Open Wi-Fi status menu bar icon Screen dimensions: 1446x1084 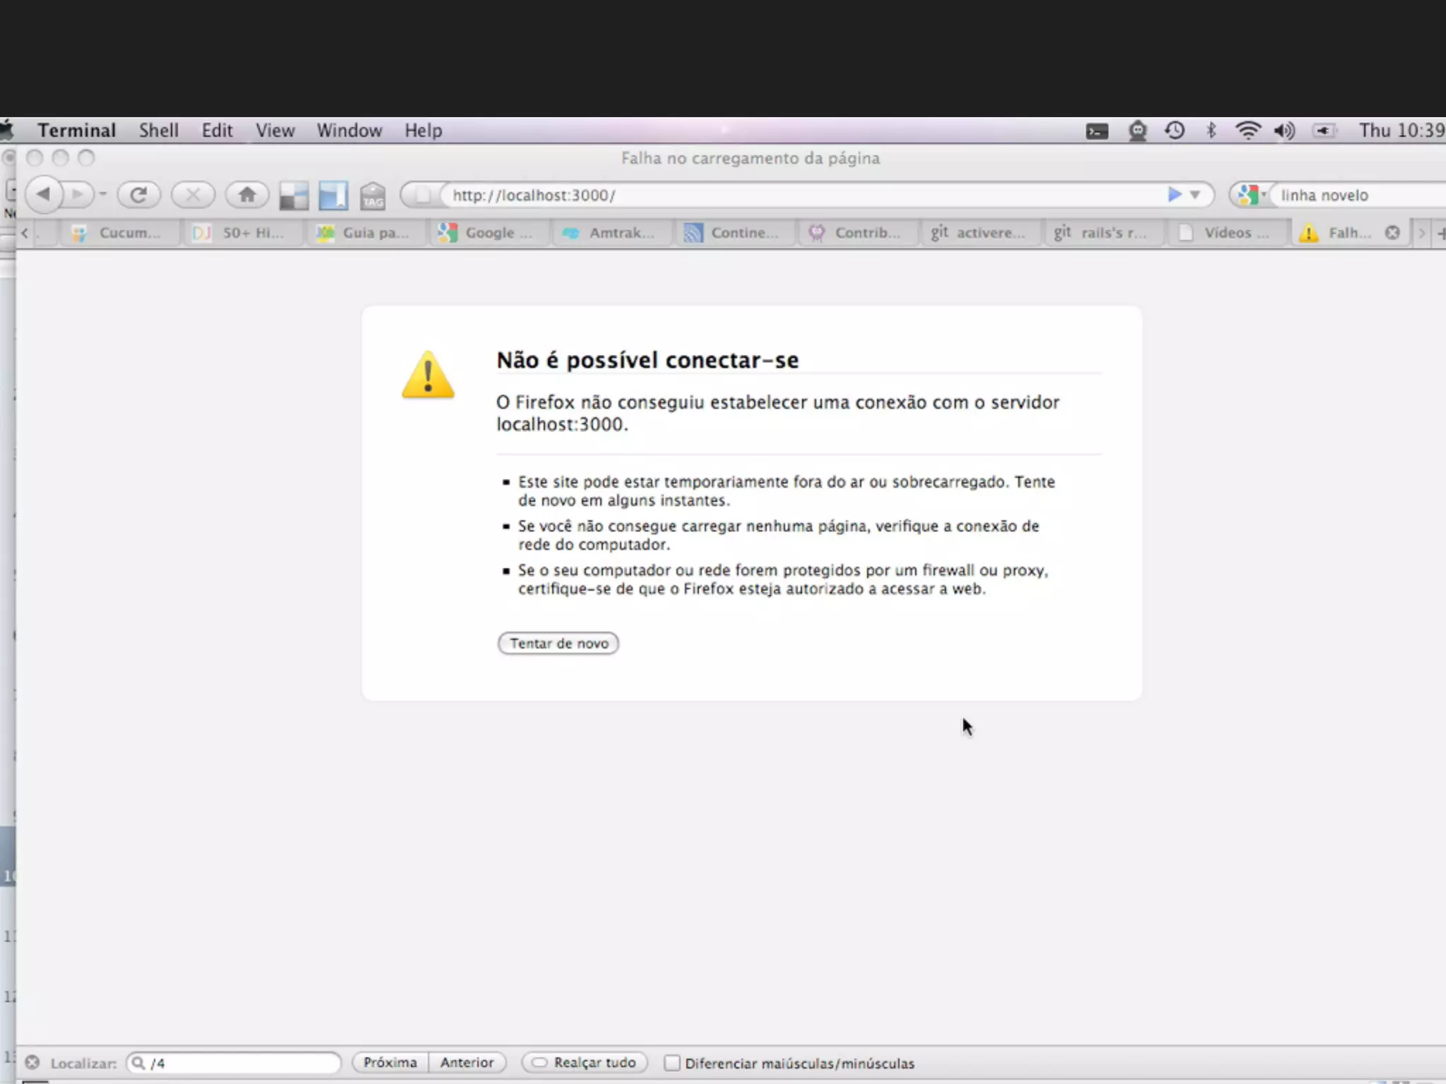tap(1248, 131)
